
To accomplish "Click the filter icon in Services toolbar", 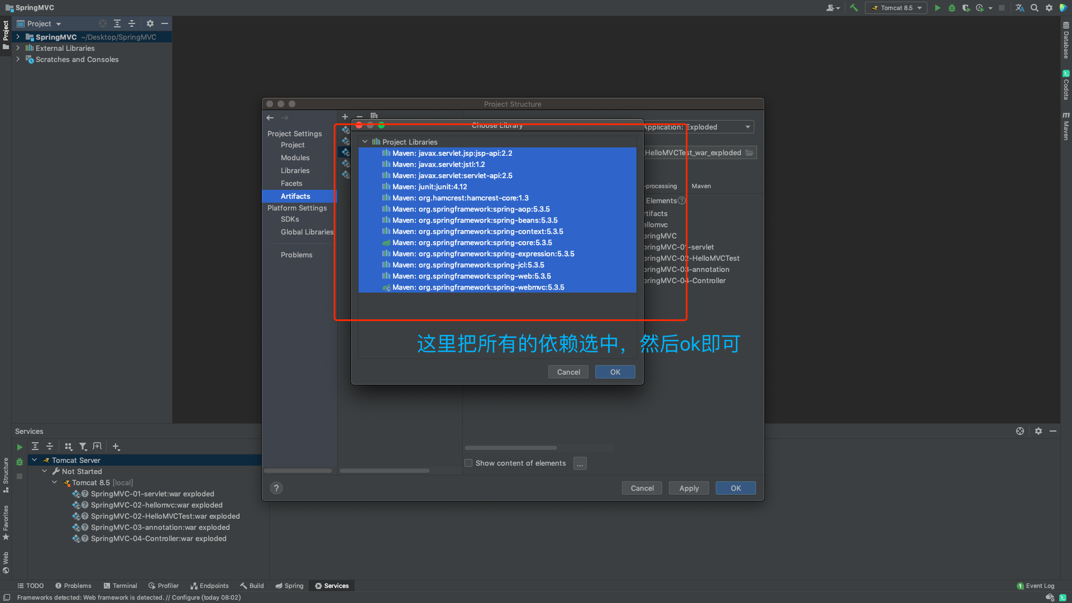I will [83, 447].
